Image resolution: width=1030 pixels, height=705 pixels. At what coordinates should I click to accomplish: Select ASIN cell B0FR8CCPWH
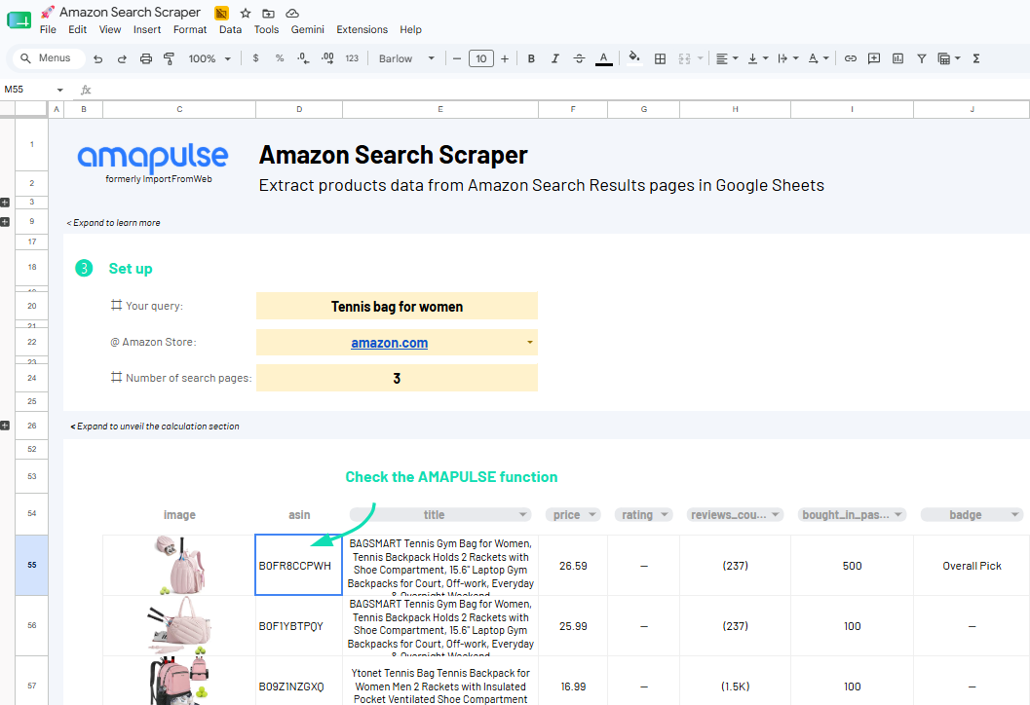point(299,565)
